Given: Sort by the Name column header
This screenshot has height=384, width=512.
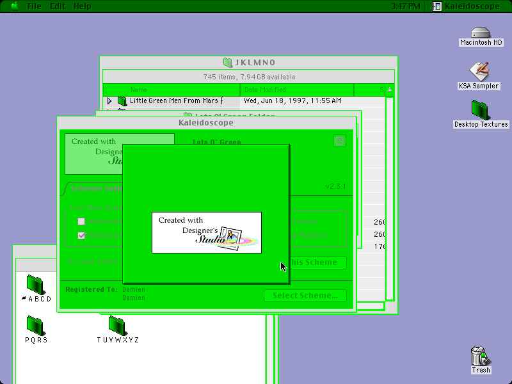Looking at the screenshot, I should point(172,90).
